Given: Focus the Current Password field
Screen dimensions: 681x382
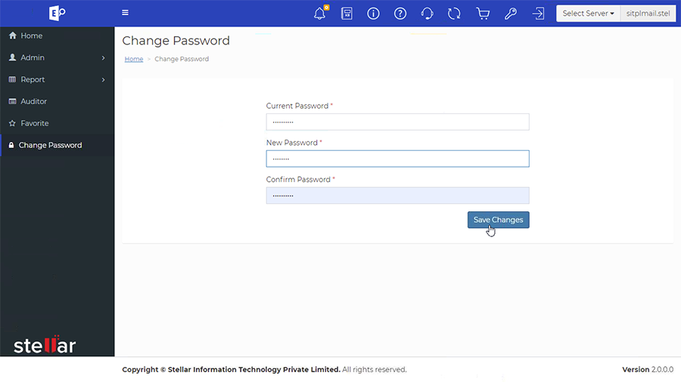Looking at the screenshot, I should 397,122.
